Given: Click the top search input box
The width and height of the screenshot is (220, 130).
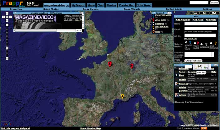Looking at the screenshot, I should (x=199, y=3).
